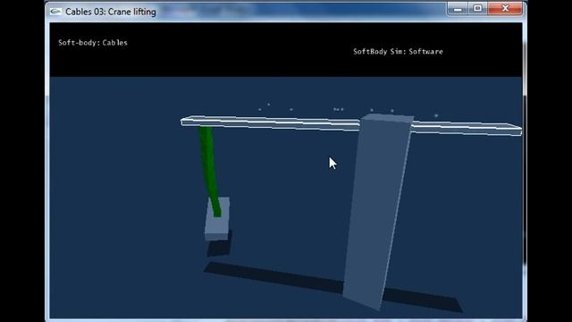Maximize the Crane lifting window
Screen dimensions: 572x322
click(478, 9)
